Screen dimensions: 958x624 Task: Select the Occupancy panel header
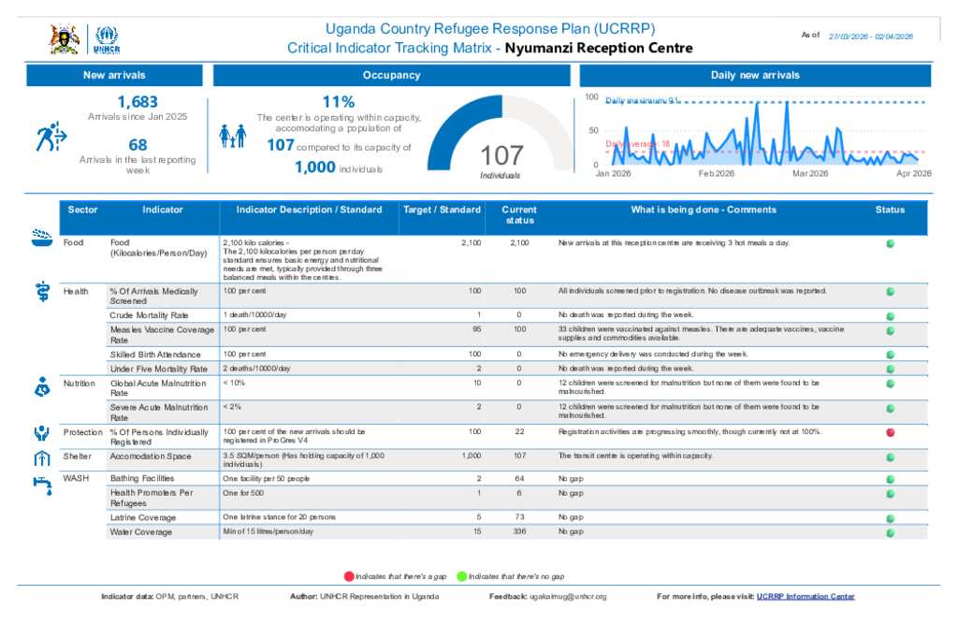(391, 75)
